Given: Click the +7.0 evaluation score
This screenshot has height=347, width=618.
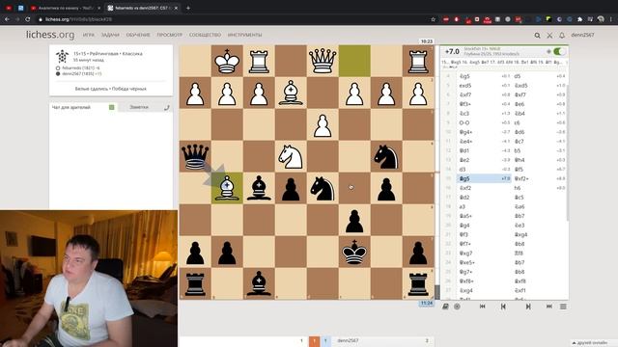Looking at the screenshot, I should (x=452, y=51).
